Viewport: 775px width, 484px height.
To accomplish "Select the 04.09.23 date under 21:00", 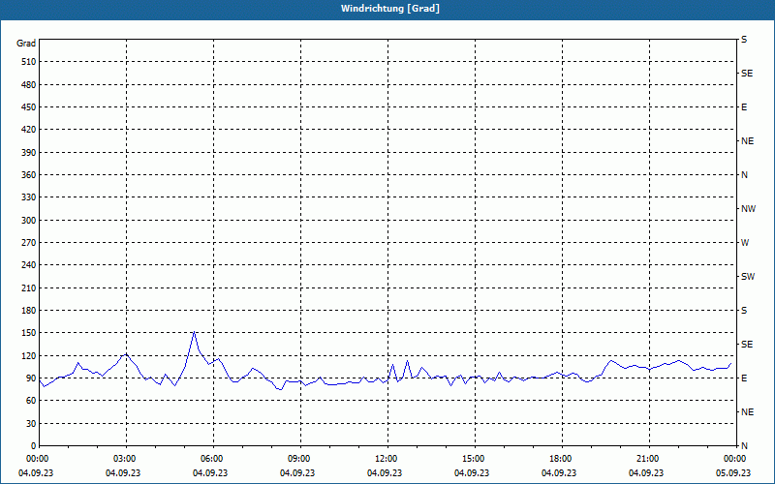I will [x=646, y=473].
